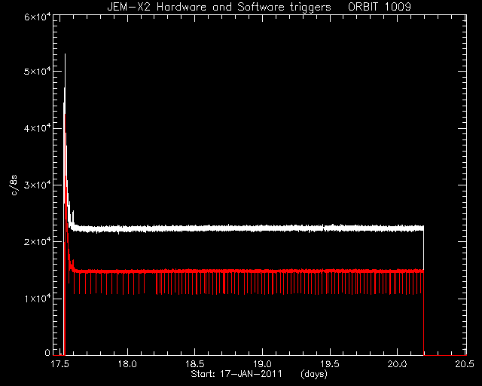Click the 1×10⁴ y-axis tick label
The width and height of the screenshot is (482, 386).
(x=37, y=299)
